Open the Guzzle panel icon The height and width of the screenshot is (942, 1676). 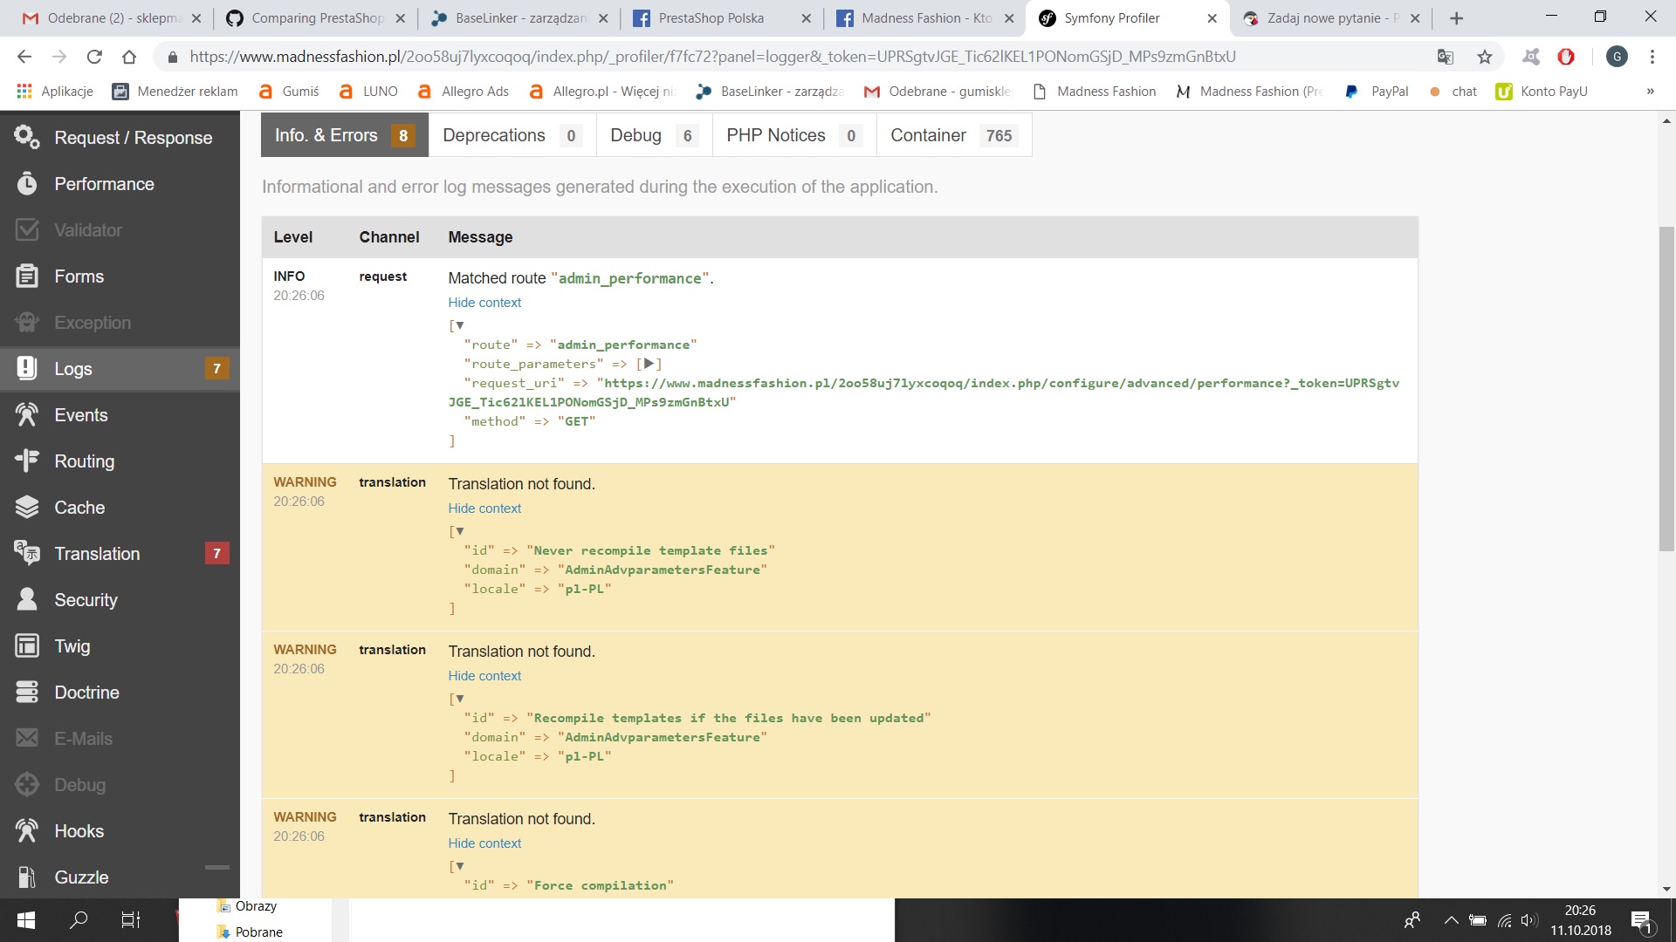tap(27, 877)
